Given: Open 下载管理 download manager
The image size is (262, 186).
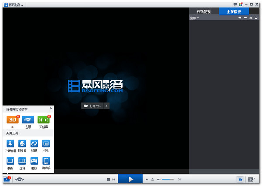Looking at the screenshot, I should [10, 143].
